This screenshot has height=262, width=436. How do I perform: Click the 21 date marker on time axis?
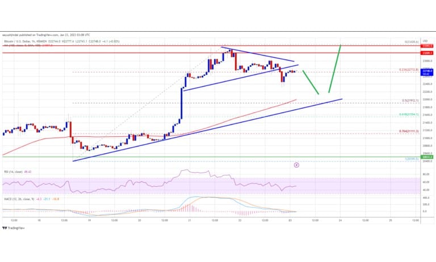point(190,221)
